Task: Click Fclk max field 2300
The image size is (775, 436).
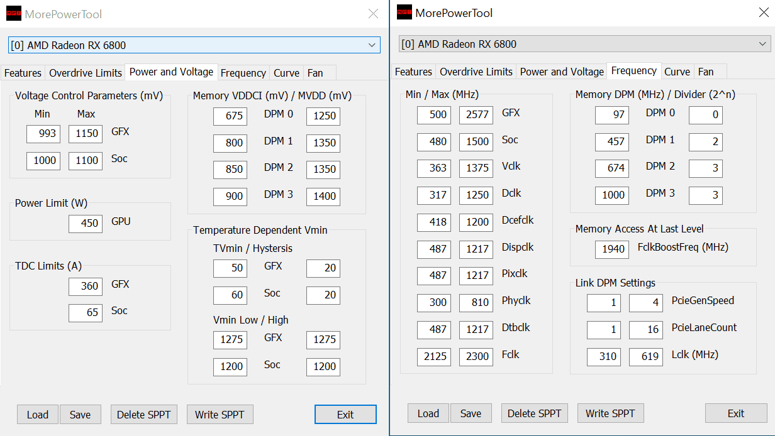Action: 476,357
